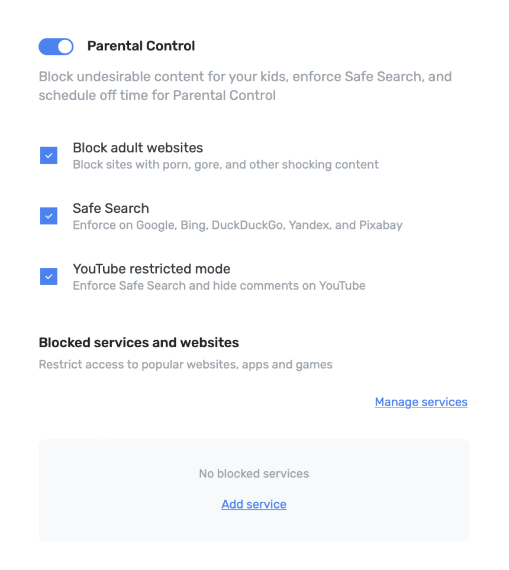Image resolution: width=509 pixels, height=570 pixels.
Task: Click the porn, gore, shocking content description
Action: 225,164
